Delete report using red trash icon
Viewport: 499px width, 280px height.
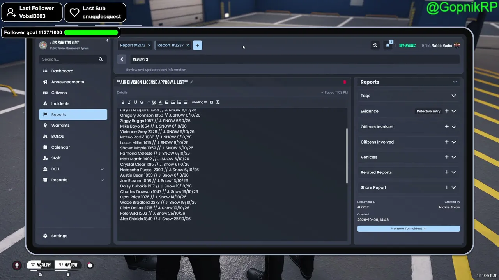tap(344, 82)
